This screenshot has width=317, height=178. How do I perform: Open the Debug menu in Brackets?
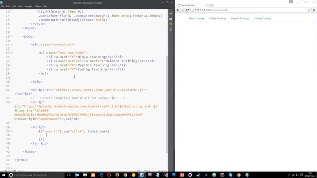tap(38, 6)
